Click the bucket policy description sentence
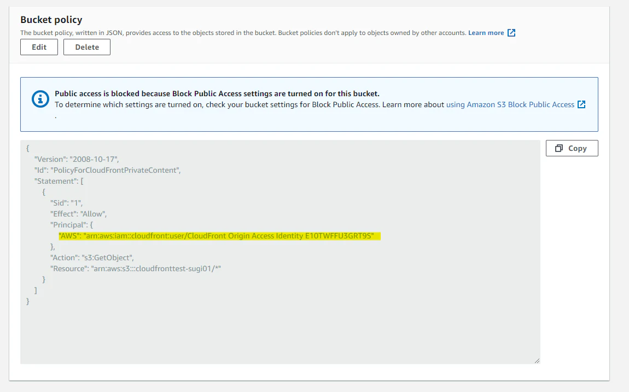The width and height of the screenshot is (629, 392). coord(243,33)
